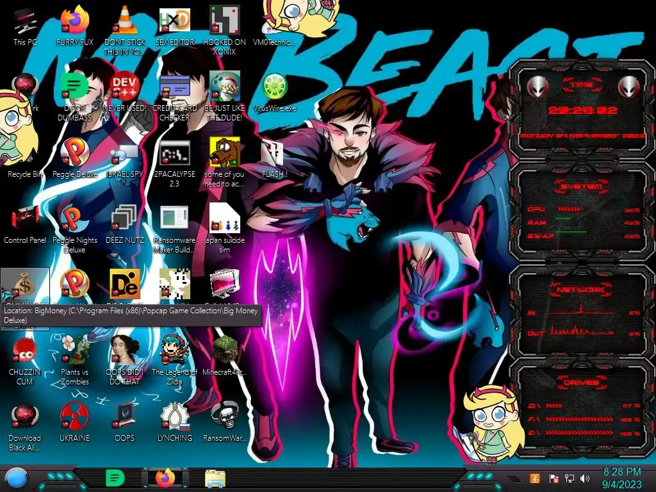
Task: Open the volume speaker tray icon
Action: coord(585,478)
